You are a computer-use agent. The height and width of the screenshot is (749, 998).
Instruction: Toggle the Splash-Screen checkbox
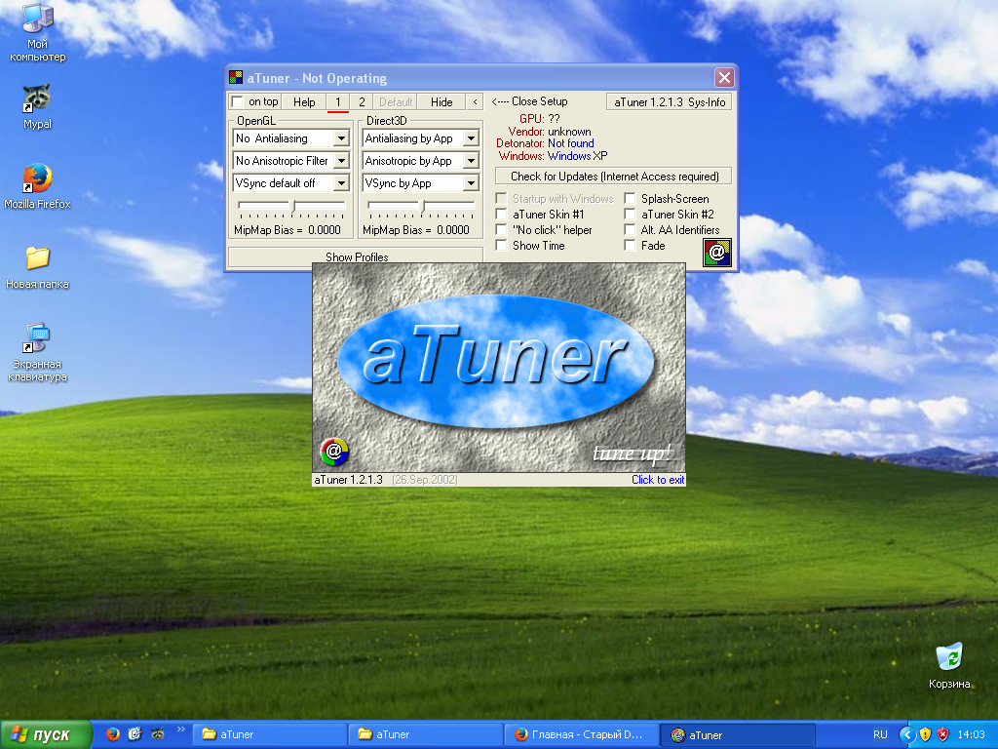[x=630, y=199]
